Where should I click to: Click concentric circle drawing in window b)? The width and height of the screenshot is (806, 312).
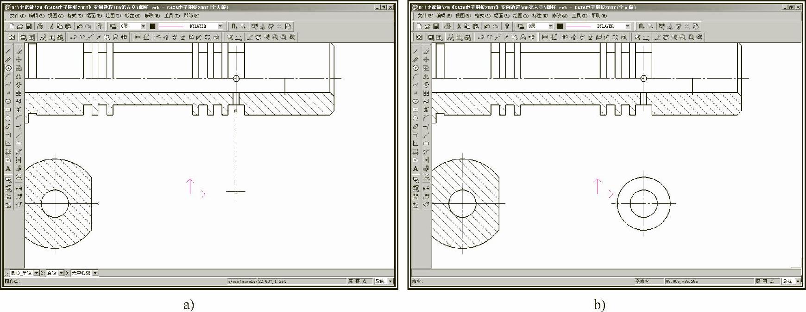pos(644,203)
